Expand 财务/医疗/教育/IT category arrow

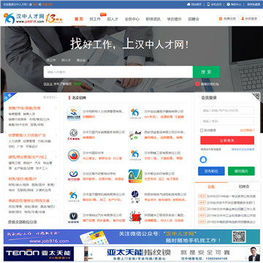pyautogui.click(x=56, y=179)
